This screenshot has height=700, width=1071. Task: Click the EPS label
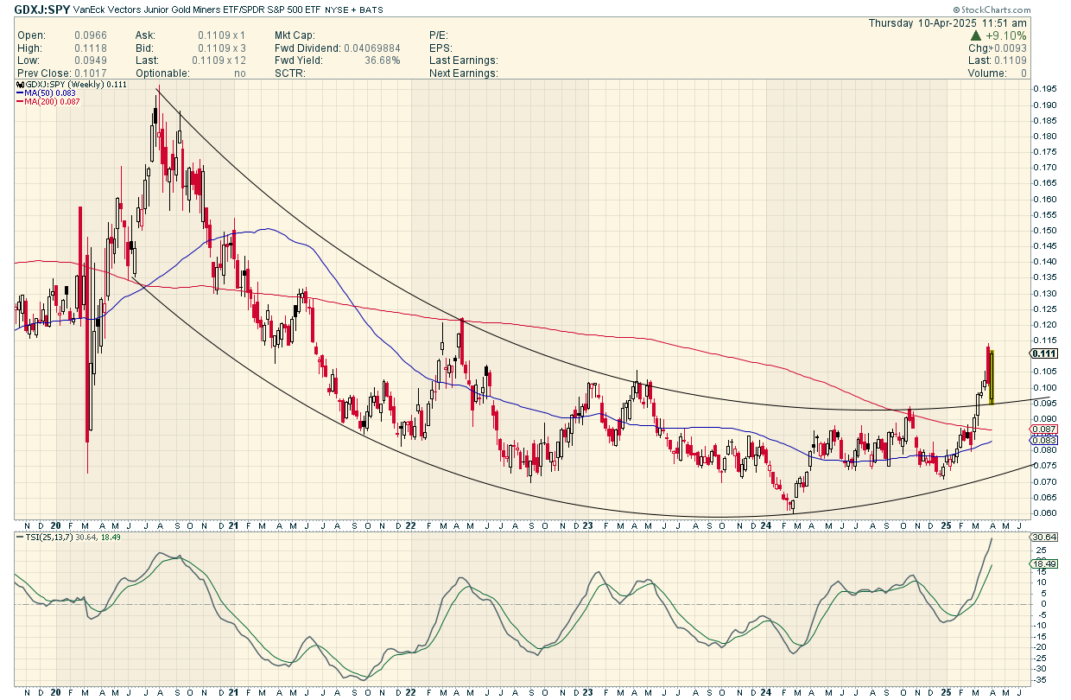tap(441, 48)
